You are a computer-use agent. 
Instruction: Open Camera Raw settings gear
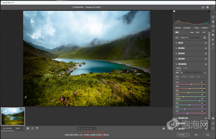(207, 7)
